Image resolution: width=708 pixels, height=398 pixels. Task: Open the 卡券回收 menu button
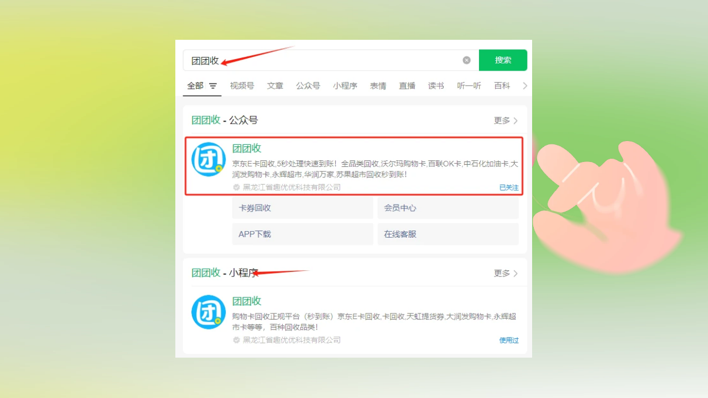point(303,208)
